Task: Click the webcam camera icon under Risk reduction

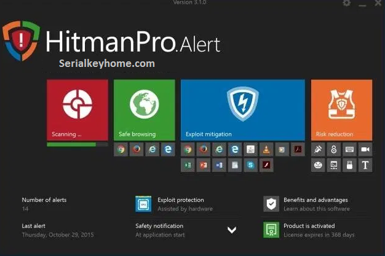Action: (365, 149)
